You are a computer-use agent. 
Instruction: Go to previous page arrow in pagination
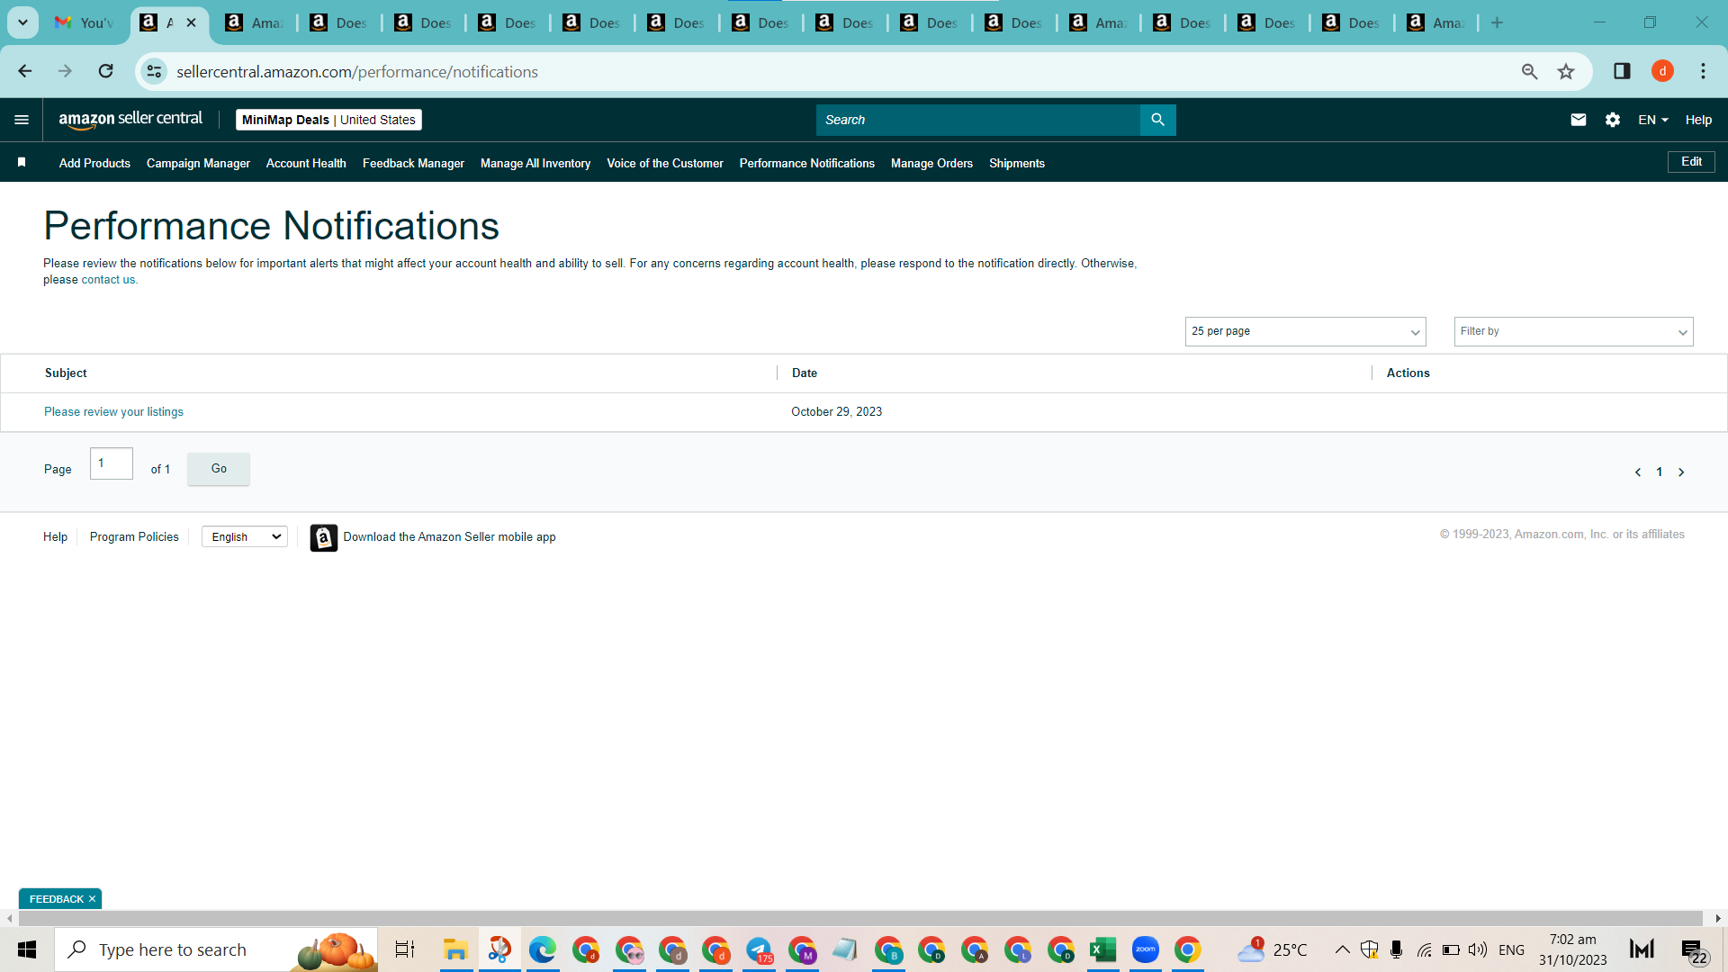coord(1637,472)
